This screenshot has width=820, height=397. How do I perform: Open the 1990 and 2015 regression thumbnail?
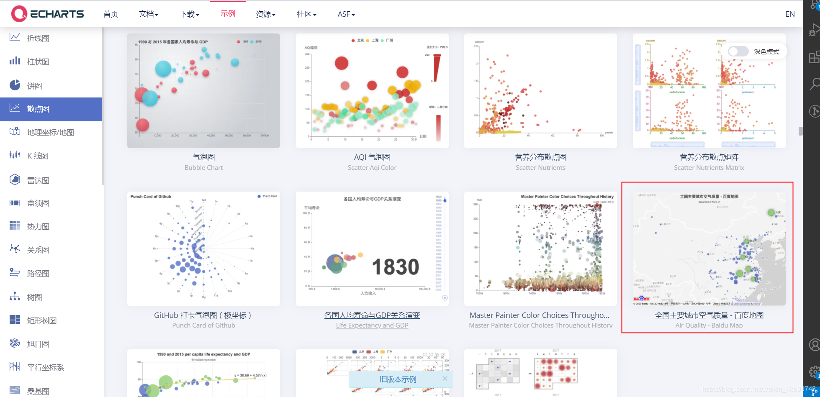(203, 373)
